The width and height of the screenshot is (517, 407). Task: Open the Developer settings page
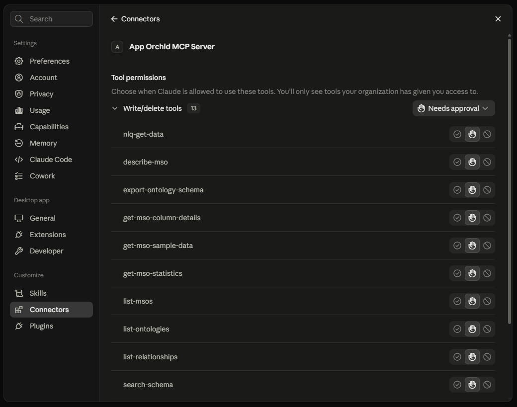point(51,251)
